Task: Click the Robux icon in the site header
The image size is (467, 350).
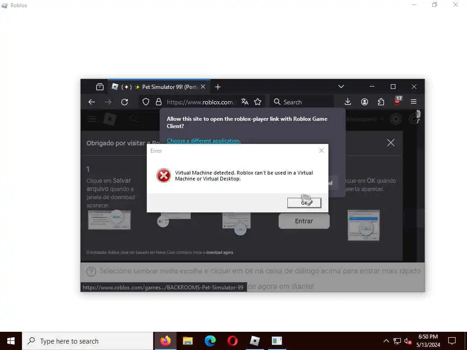Action: (396, 119)
